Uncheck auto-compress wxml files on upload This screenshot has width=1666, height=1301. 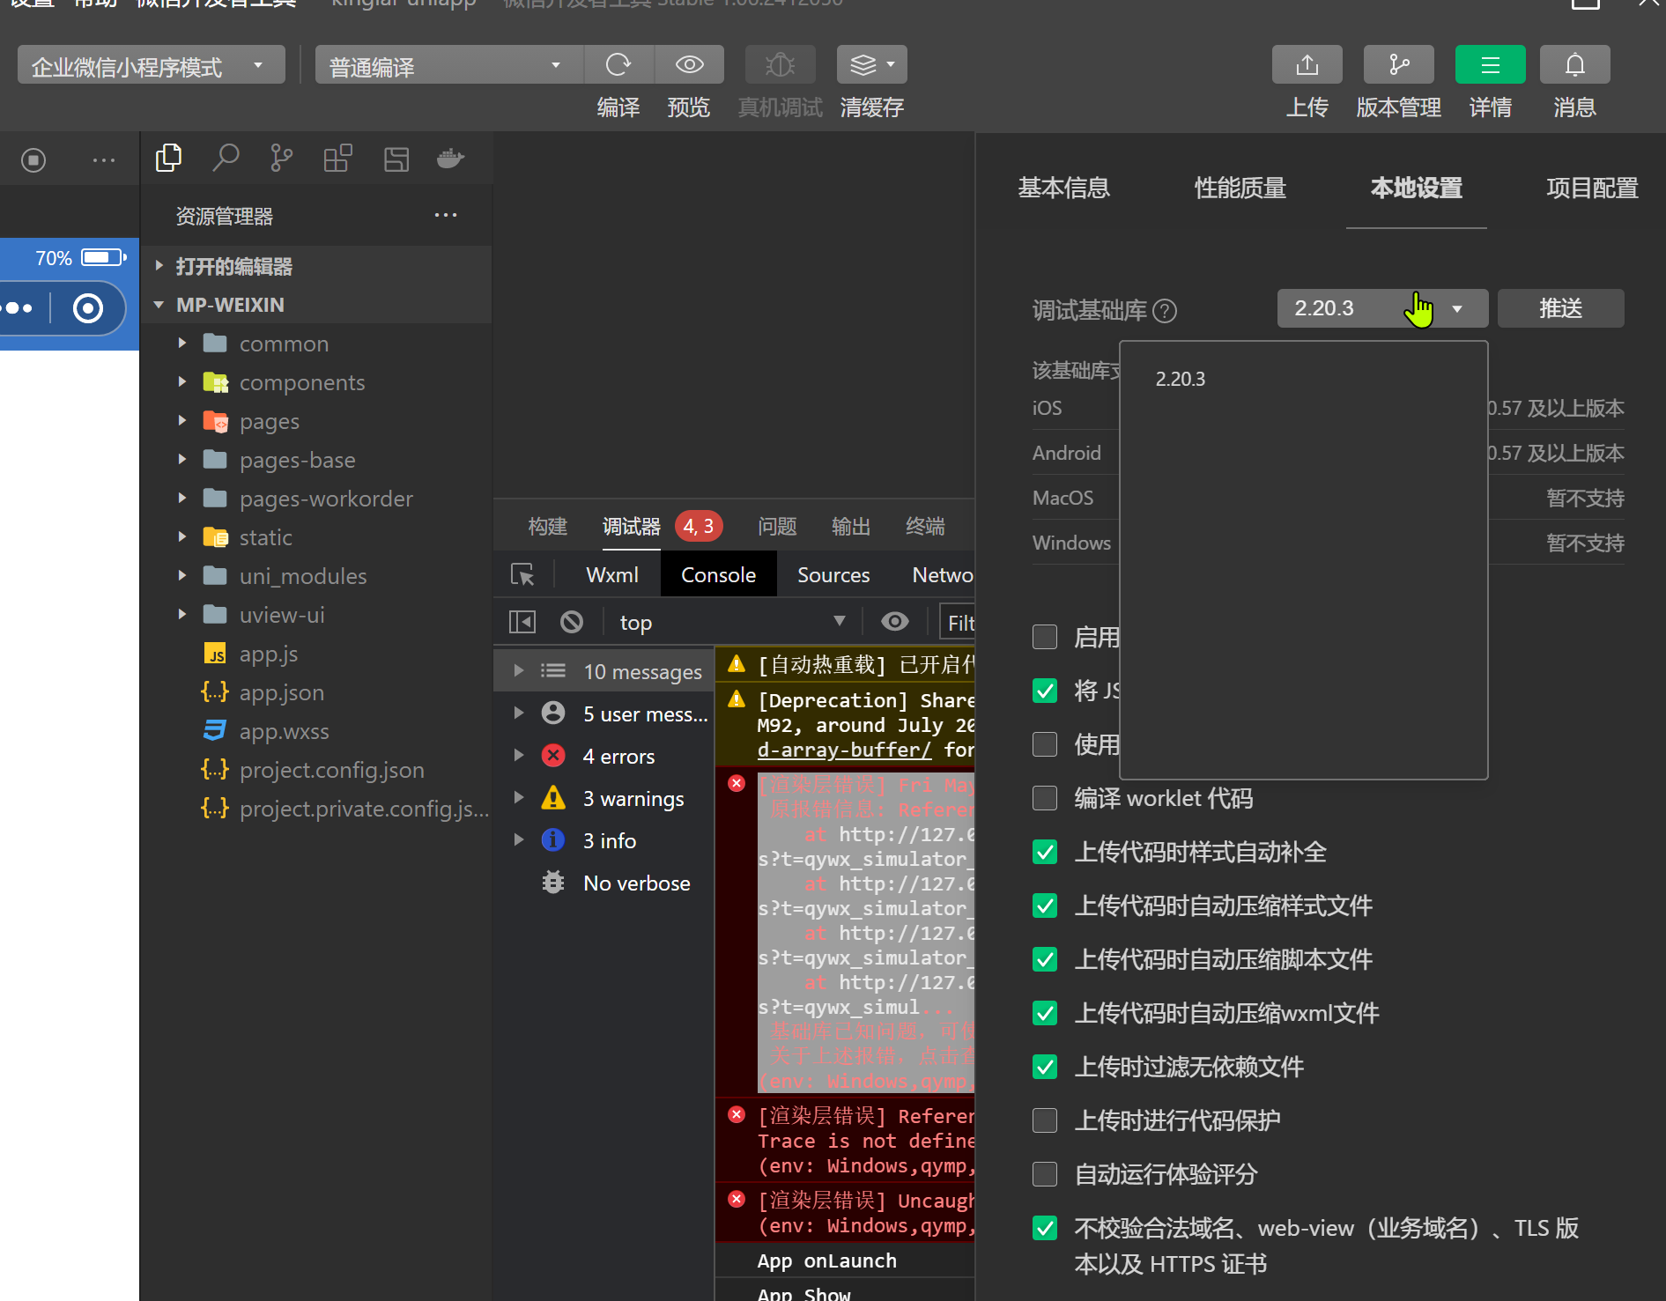click(1045, 1013)
